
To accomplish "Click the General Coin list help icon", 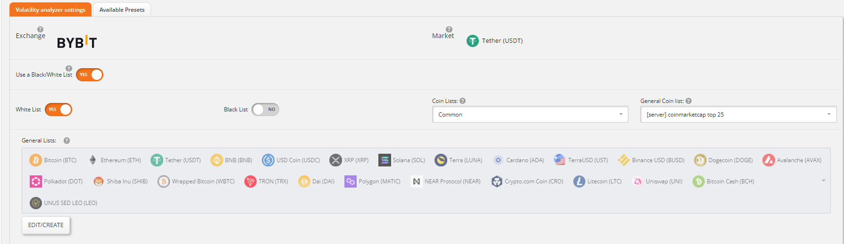I will tap(689, 101).
